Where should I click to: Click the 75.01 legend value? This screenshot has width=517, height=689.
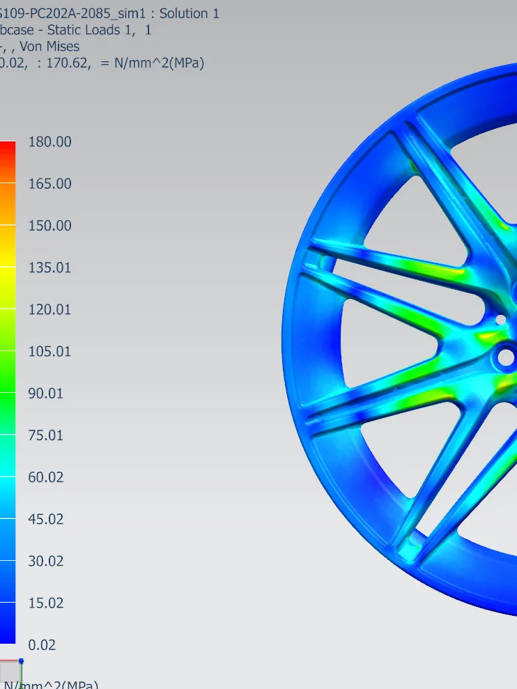coord(46,435)
